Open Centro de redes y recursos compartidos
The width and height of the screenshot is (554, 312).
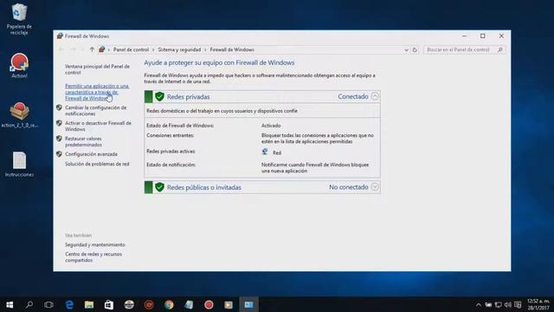93,257
